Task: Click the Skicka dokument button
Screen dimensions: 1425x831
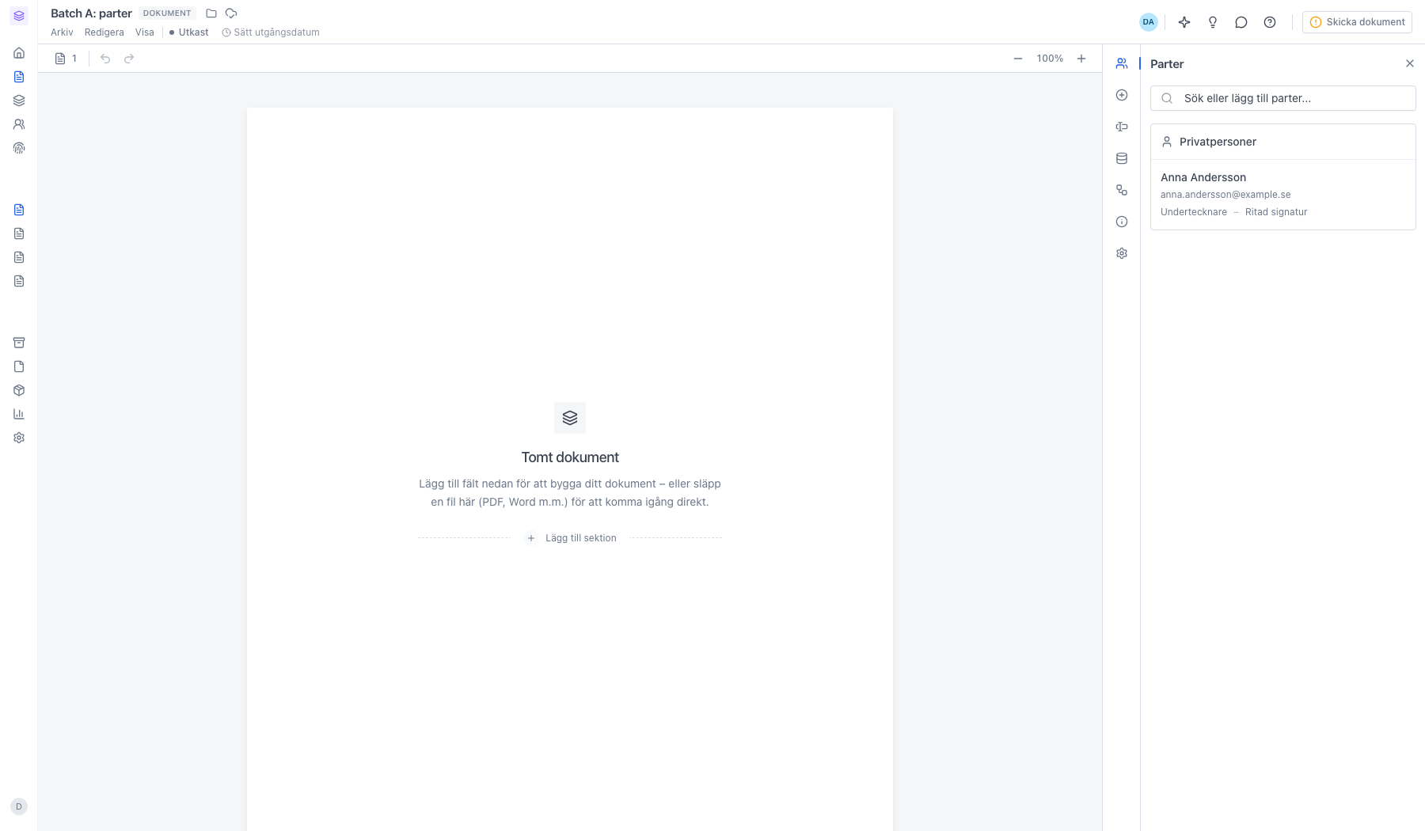Action: (1357, 22)
